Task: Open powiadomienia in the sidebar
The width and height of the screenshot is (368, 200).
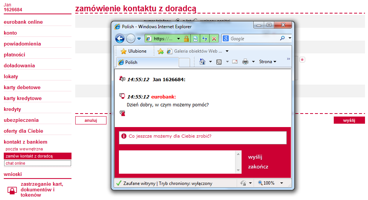Action: click(x=22, y=44)
